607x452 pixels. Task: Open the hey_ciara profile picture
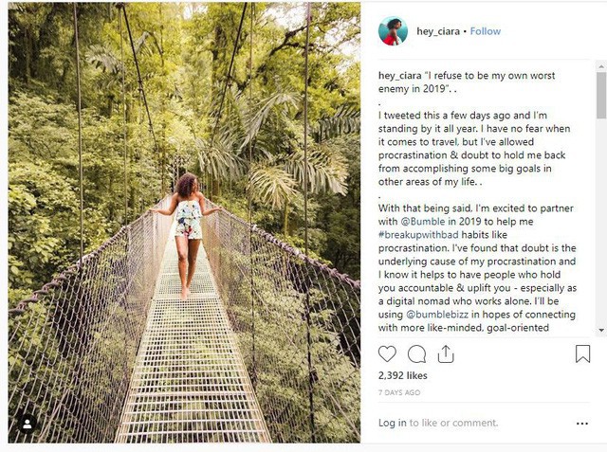pyautogui.click(x=393, y=31)
